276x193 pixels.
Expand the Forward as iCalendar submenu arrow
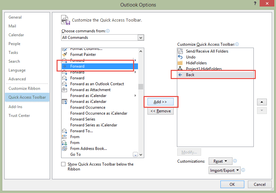pyautogui.click(x=135, y=96)
